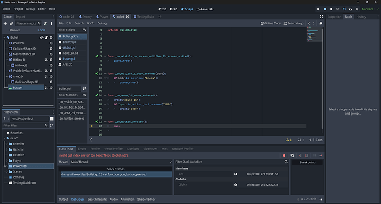Copy error with the debugger copy icon
Screen dimensions: 381x204
[x=292, y=155]
